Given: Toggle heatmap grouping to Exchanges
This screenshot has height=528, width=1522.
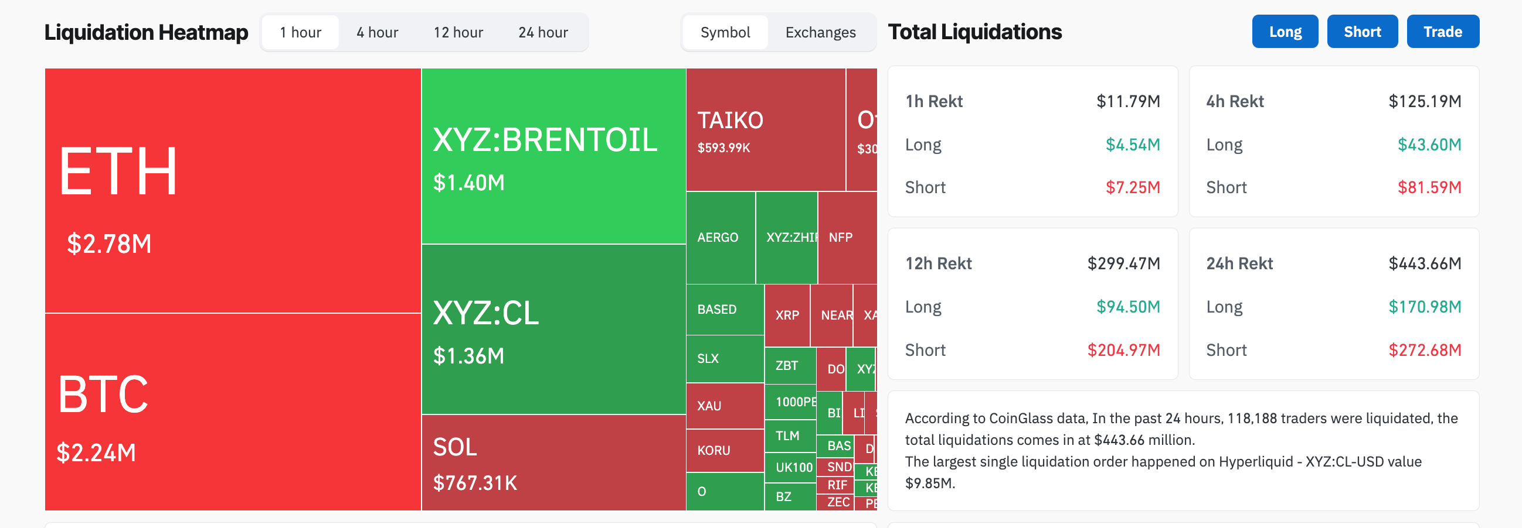Looking at the screenshot, I should coord(820,32).
